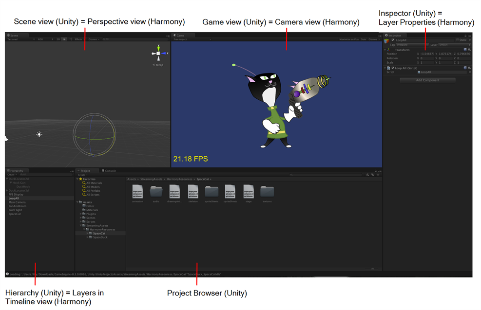
Task: Activate the 2D view mode in Scene toolbar
Action: [58, 39]
